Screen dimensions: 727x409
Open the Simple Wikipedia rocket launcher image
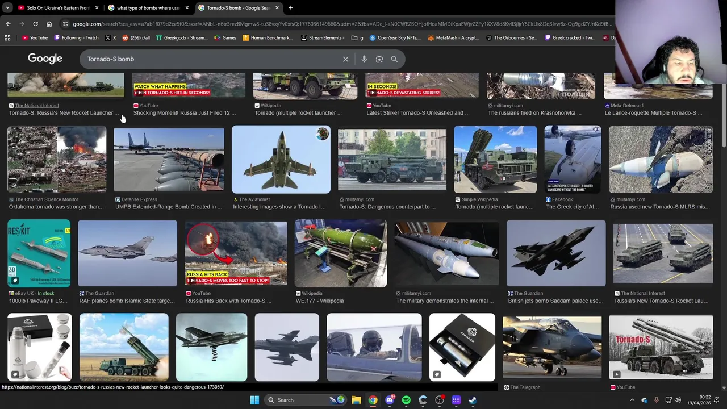click(495, 160)
